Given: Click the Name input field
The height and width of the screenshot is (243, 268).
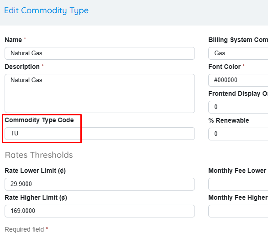Looking at the screenshot, I should click(100, 53).
